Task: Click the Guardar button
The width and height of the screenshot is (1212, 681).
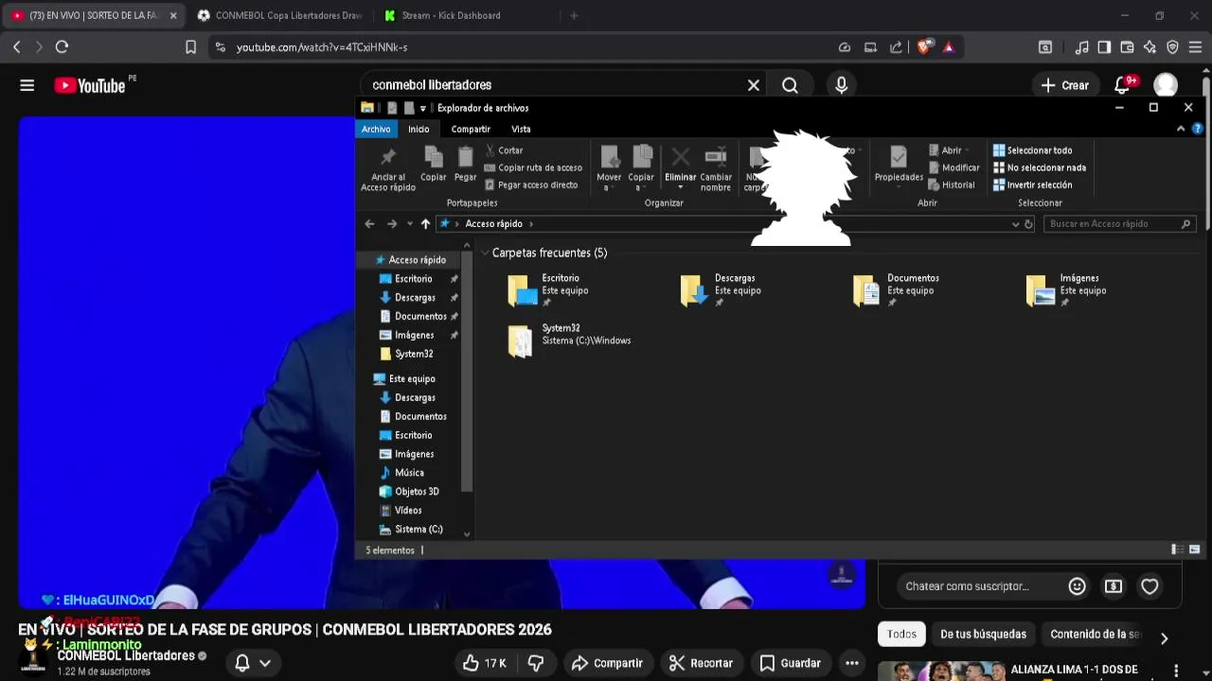Action: [x=790, y=663]
